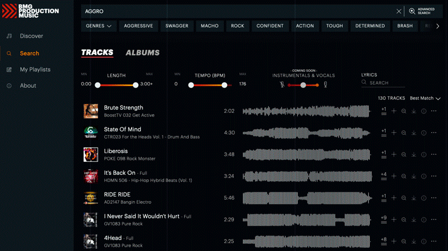448x251 pixels.
Task: Expand +1 versions of Liberosis
Action: click(384, 154)
